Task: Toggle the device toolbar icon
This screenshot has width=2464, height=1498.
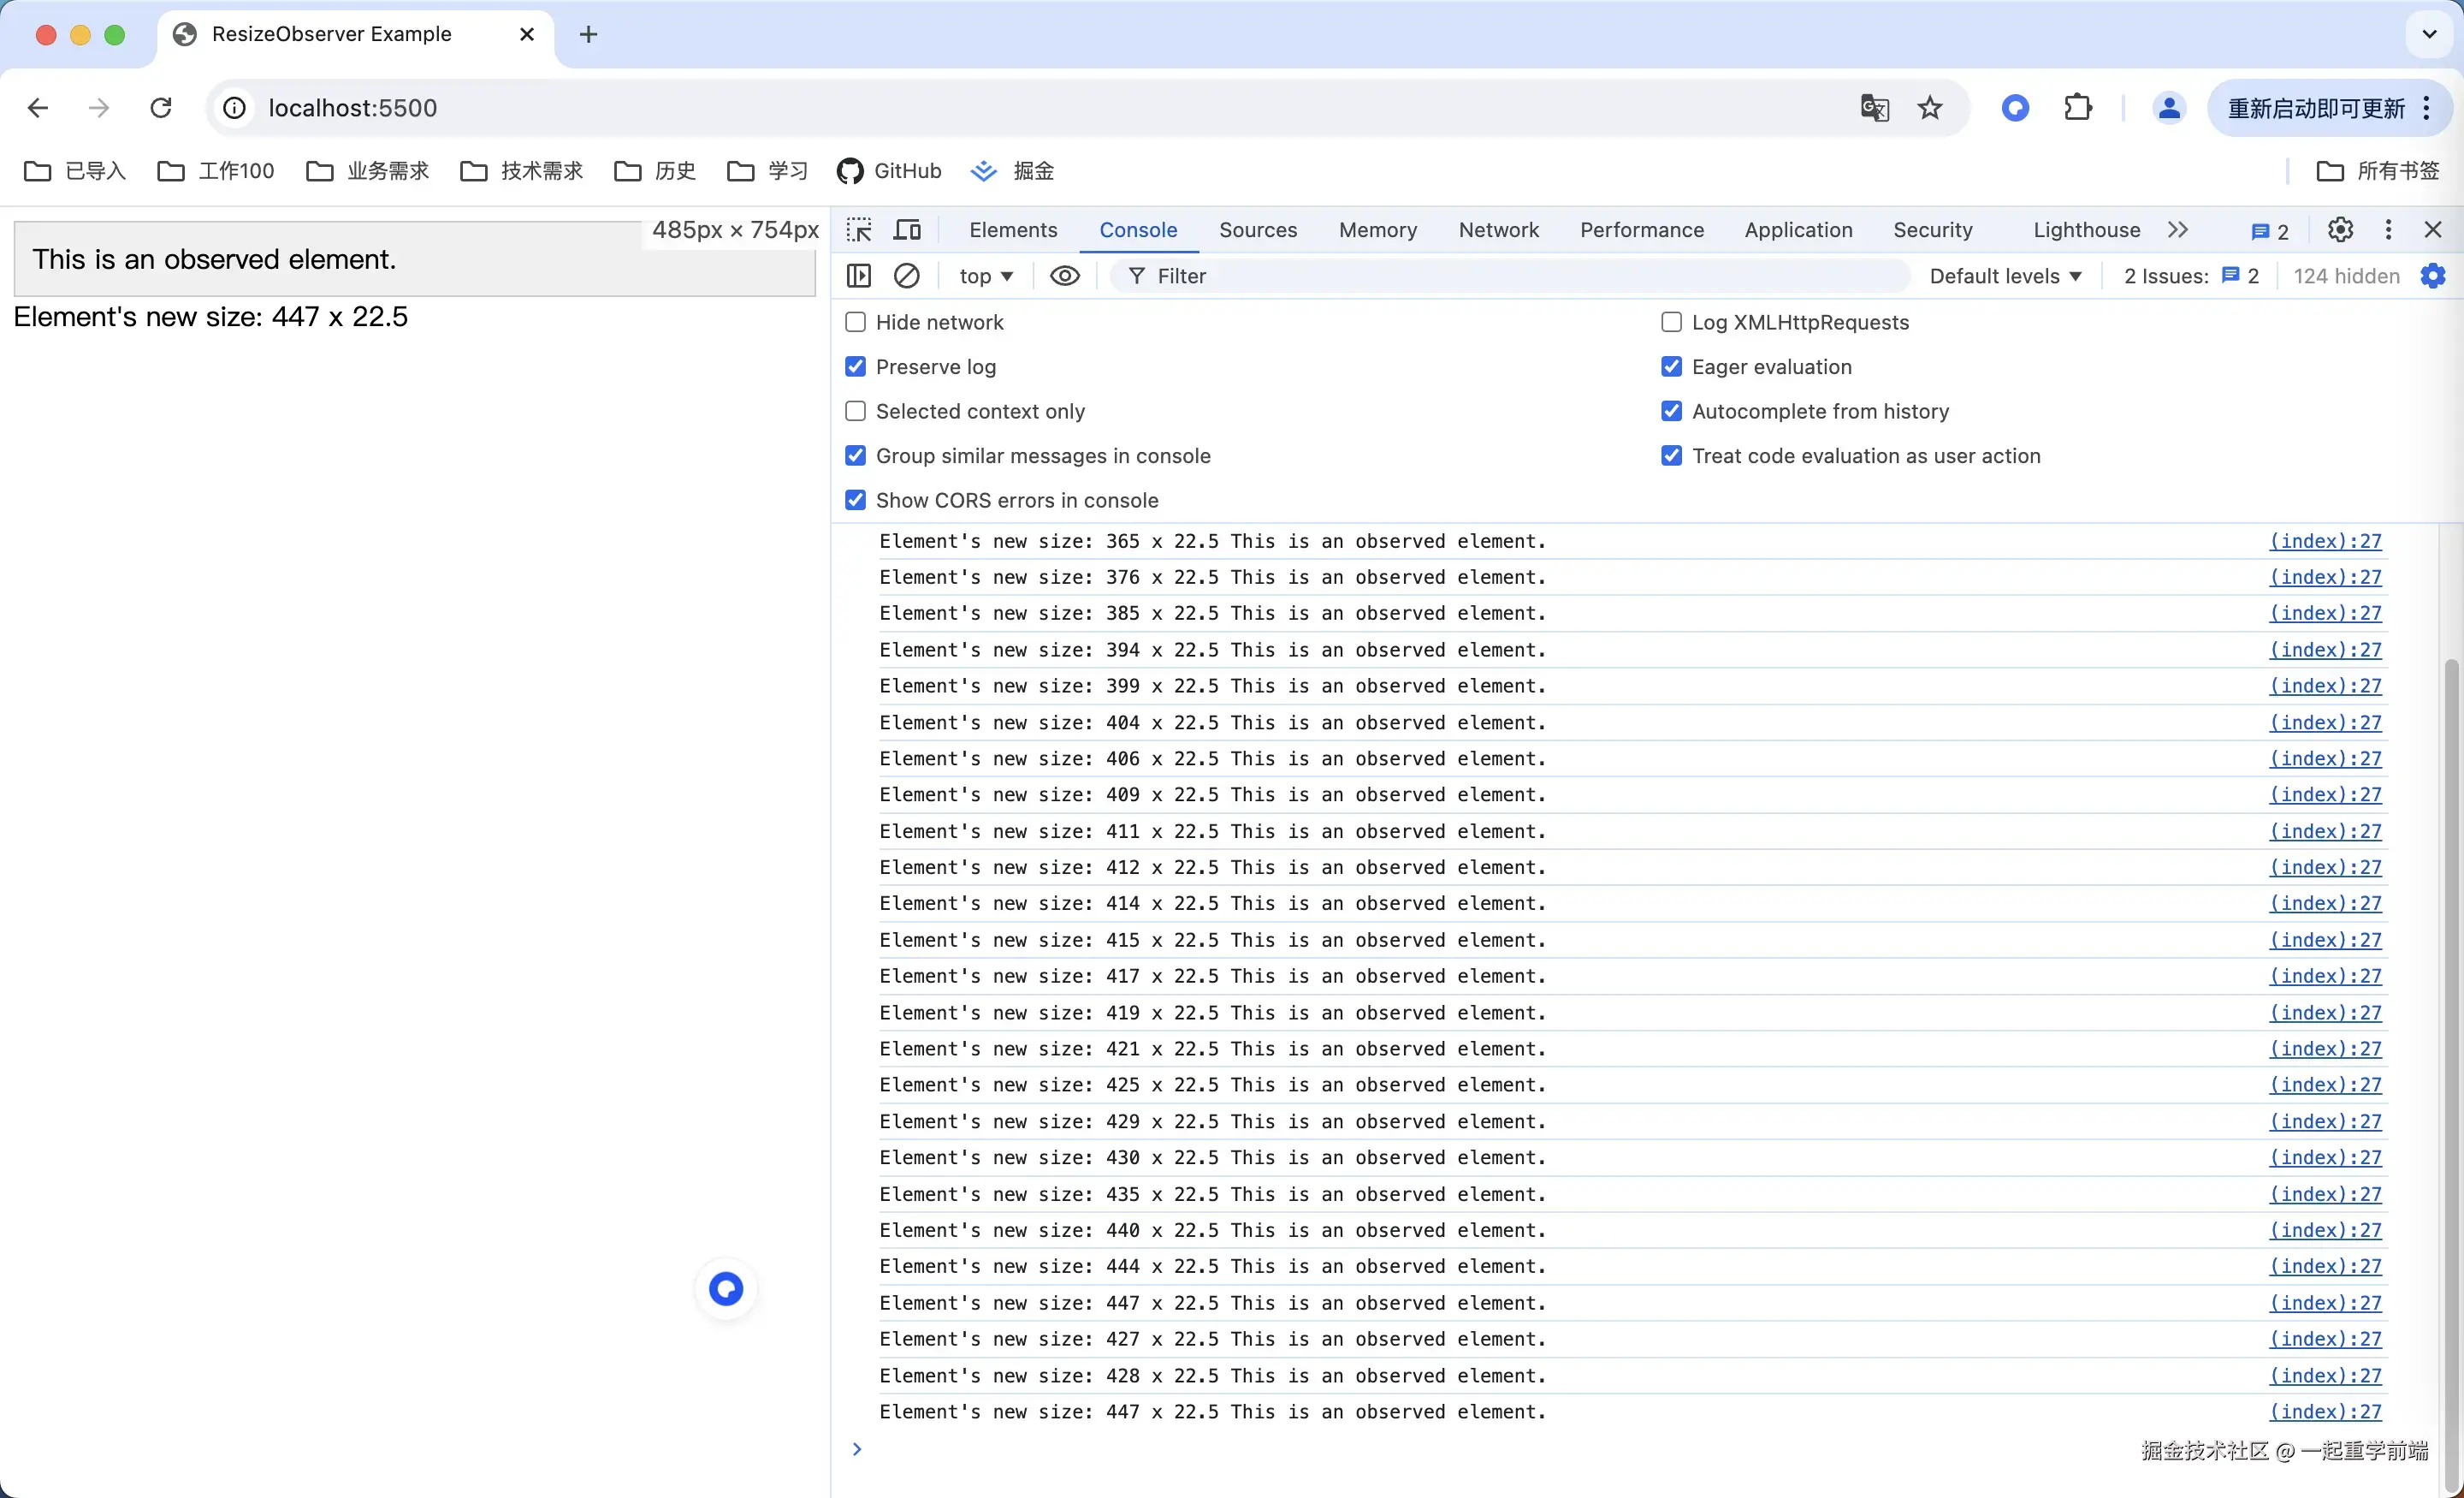Action: click(x=907, y=230)
